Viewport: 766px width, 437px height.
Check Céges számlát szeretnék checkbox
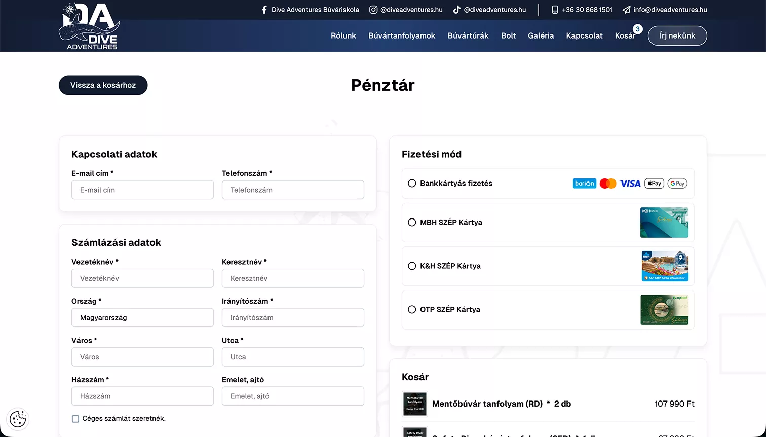pyautogui.click(x=75, y=419)
